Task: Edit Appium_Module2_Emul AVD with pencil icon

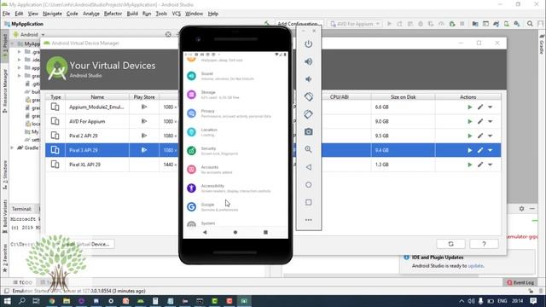Action: pyautogui.click(x=480, y=107)
